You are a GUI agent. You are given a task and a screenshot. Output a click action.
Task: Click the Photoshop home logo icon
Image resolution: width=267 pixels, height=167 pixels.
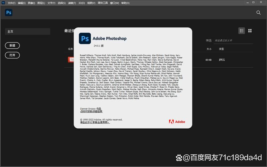pyautogui.click(x=8, y=12)
